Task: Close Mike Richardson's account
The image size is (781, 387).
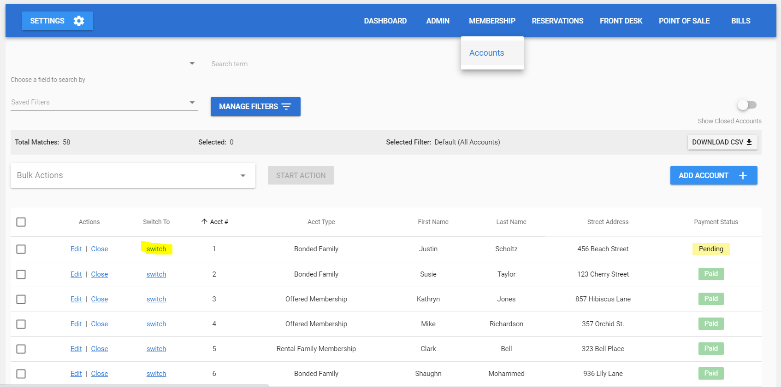Action: (x=100, y=324)
